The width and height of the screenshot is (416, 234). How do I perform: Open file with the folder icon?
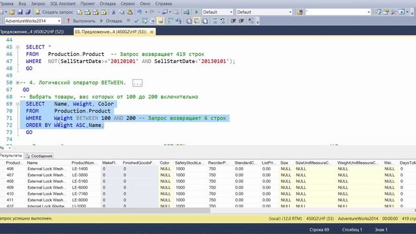(12, 12)
